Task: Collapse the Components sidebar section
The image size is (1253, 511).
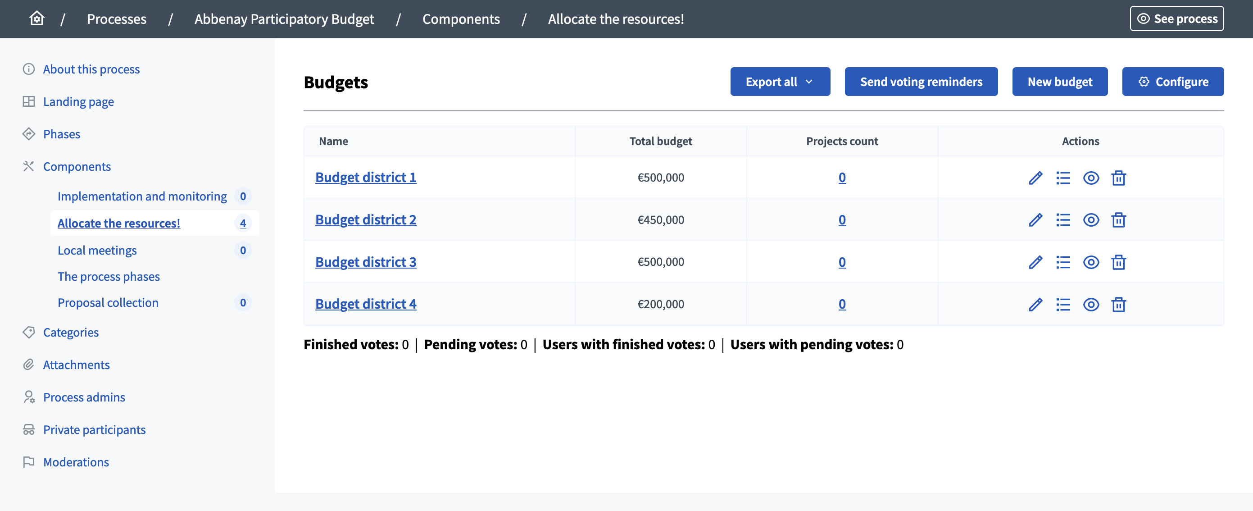Action: click(77, 166)
